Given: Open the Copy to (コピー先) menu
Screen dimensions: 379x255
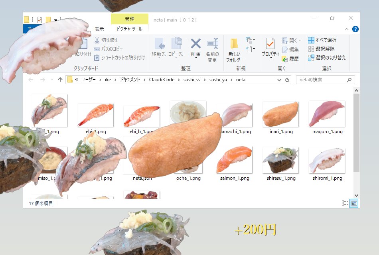Looking at the screenshot, I should tap(176, 47).
